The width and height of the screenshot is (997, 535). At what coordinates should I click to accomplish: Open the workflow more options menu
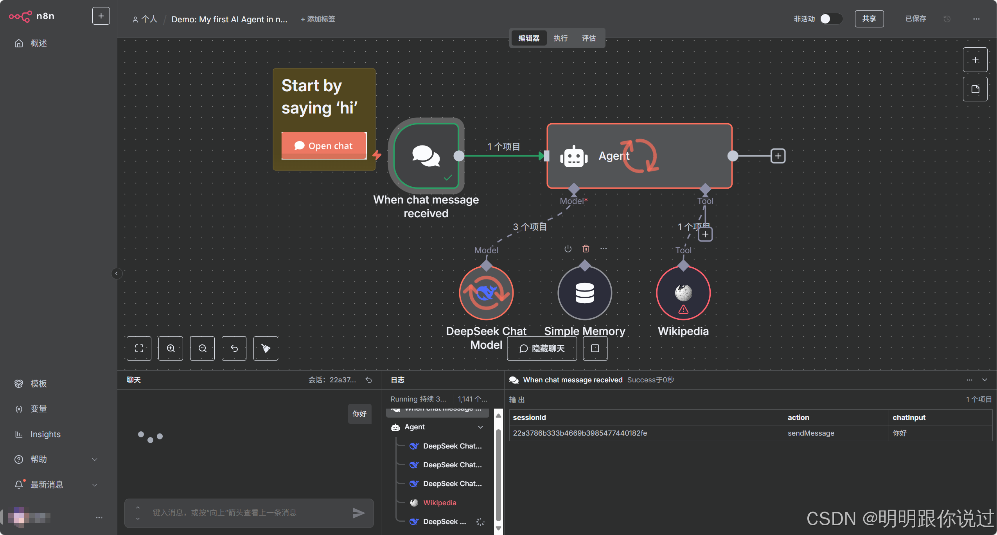pyautogui.click(x=976, y=19)
